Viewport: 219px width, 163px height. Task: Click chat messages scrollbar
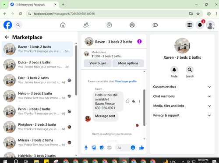144,107
